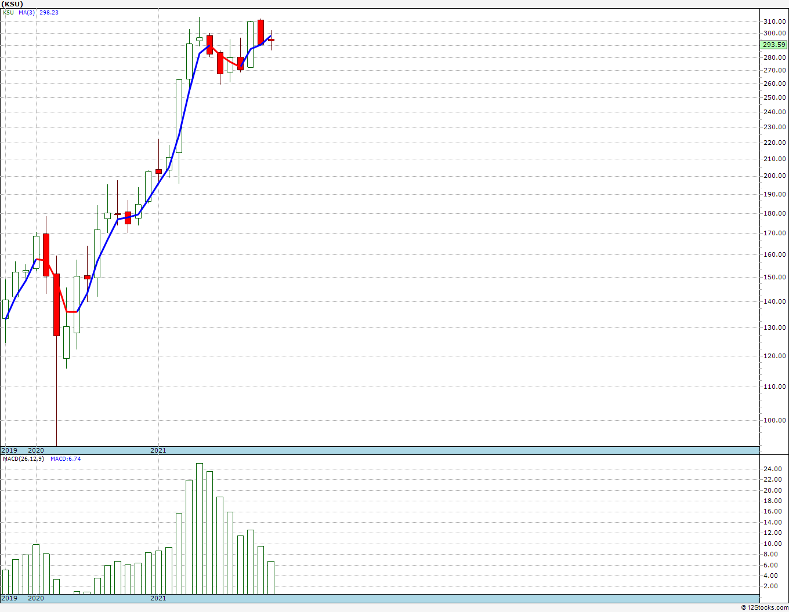The image size is (789, 612).
Task: Pick the 190.00 price axis label
Action: [x=774, y=194]
